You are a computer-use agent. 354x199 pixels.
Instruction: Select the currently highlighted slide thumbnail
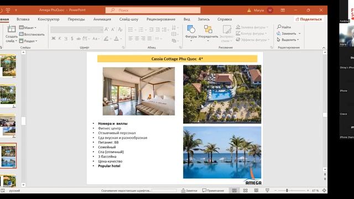click(x=8, y=156)
